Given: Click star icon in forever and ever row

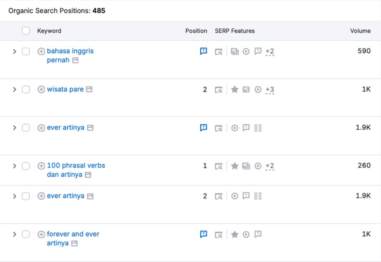Looking at the screenshot, I should [234, 234].
